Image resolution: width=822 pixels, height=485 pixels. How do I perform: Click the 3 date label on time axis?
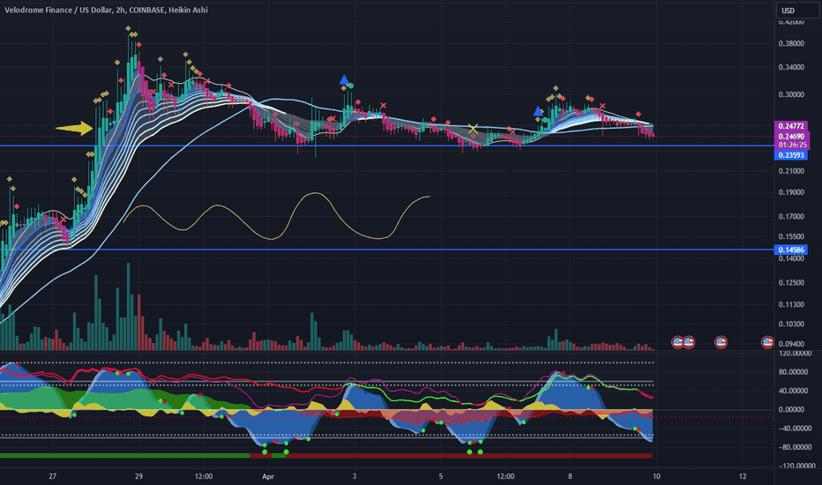(355, 476)
